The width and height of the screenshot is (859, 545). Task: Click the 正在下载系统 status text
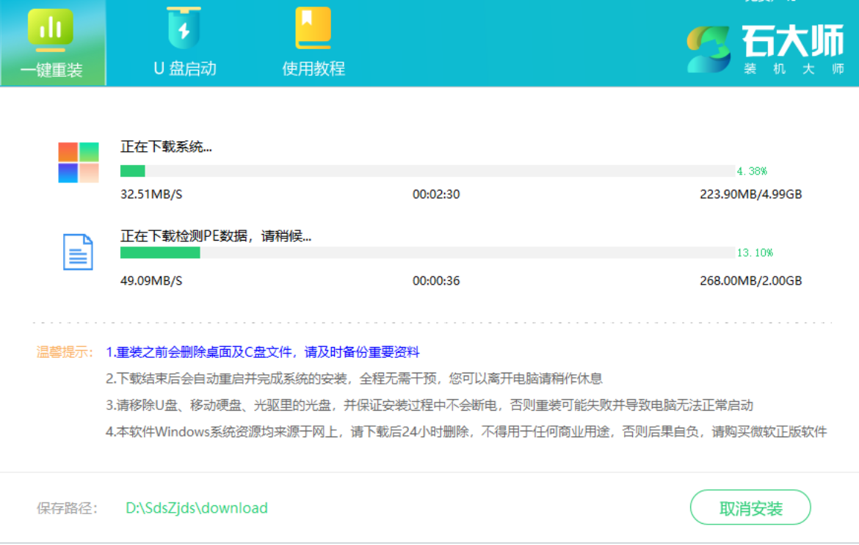(166, 147)
